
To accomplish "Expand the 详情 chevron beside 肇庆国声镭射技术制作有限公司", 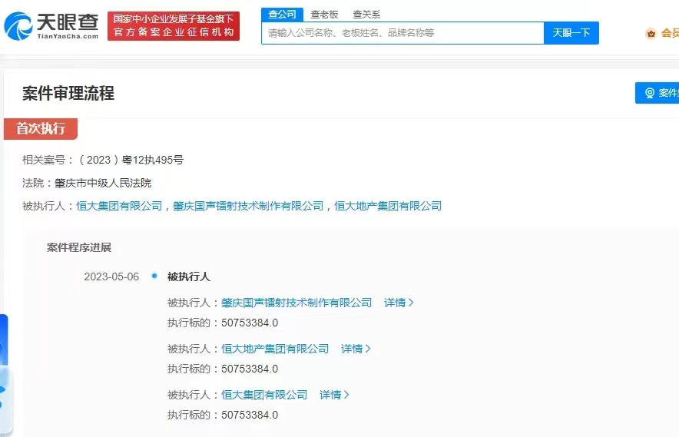I will 411,303.
